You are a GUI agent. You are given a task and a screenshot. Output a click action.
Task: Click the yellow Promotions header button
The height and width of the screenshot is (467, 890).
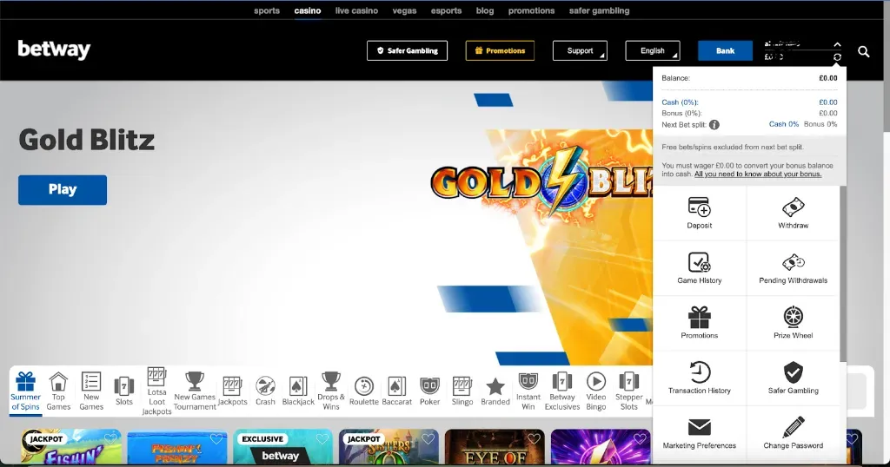pos(500,50)
